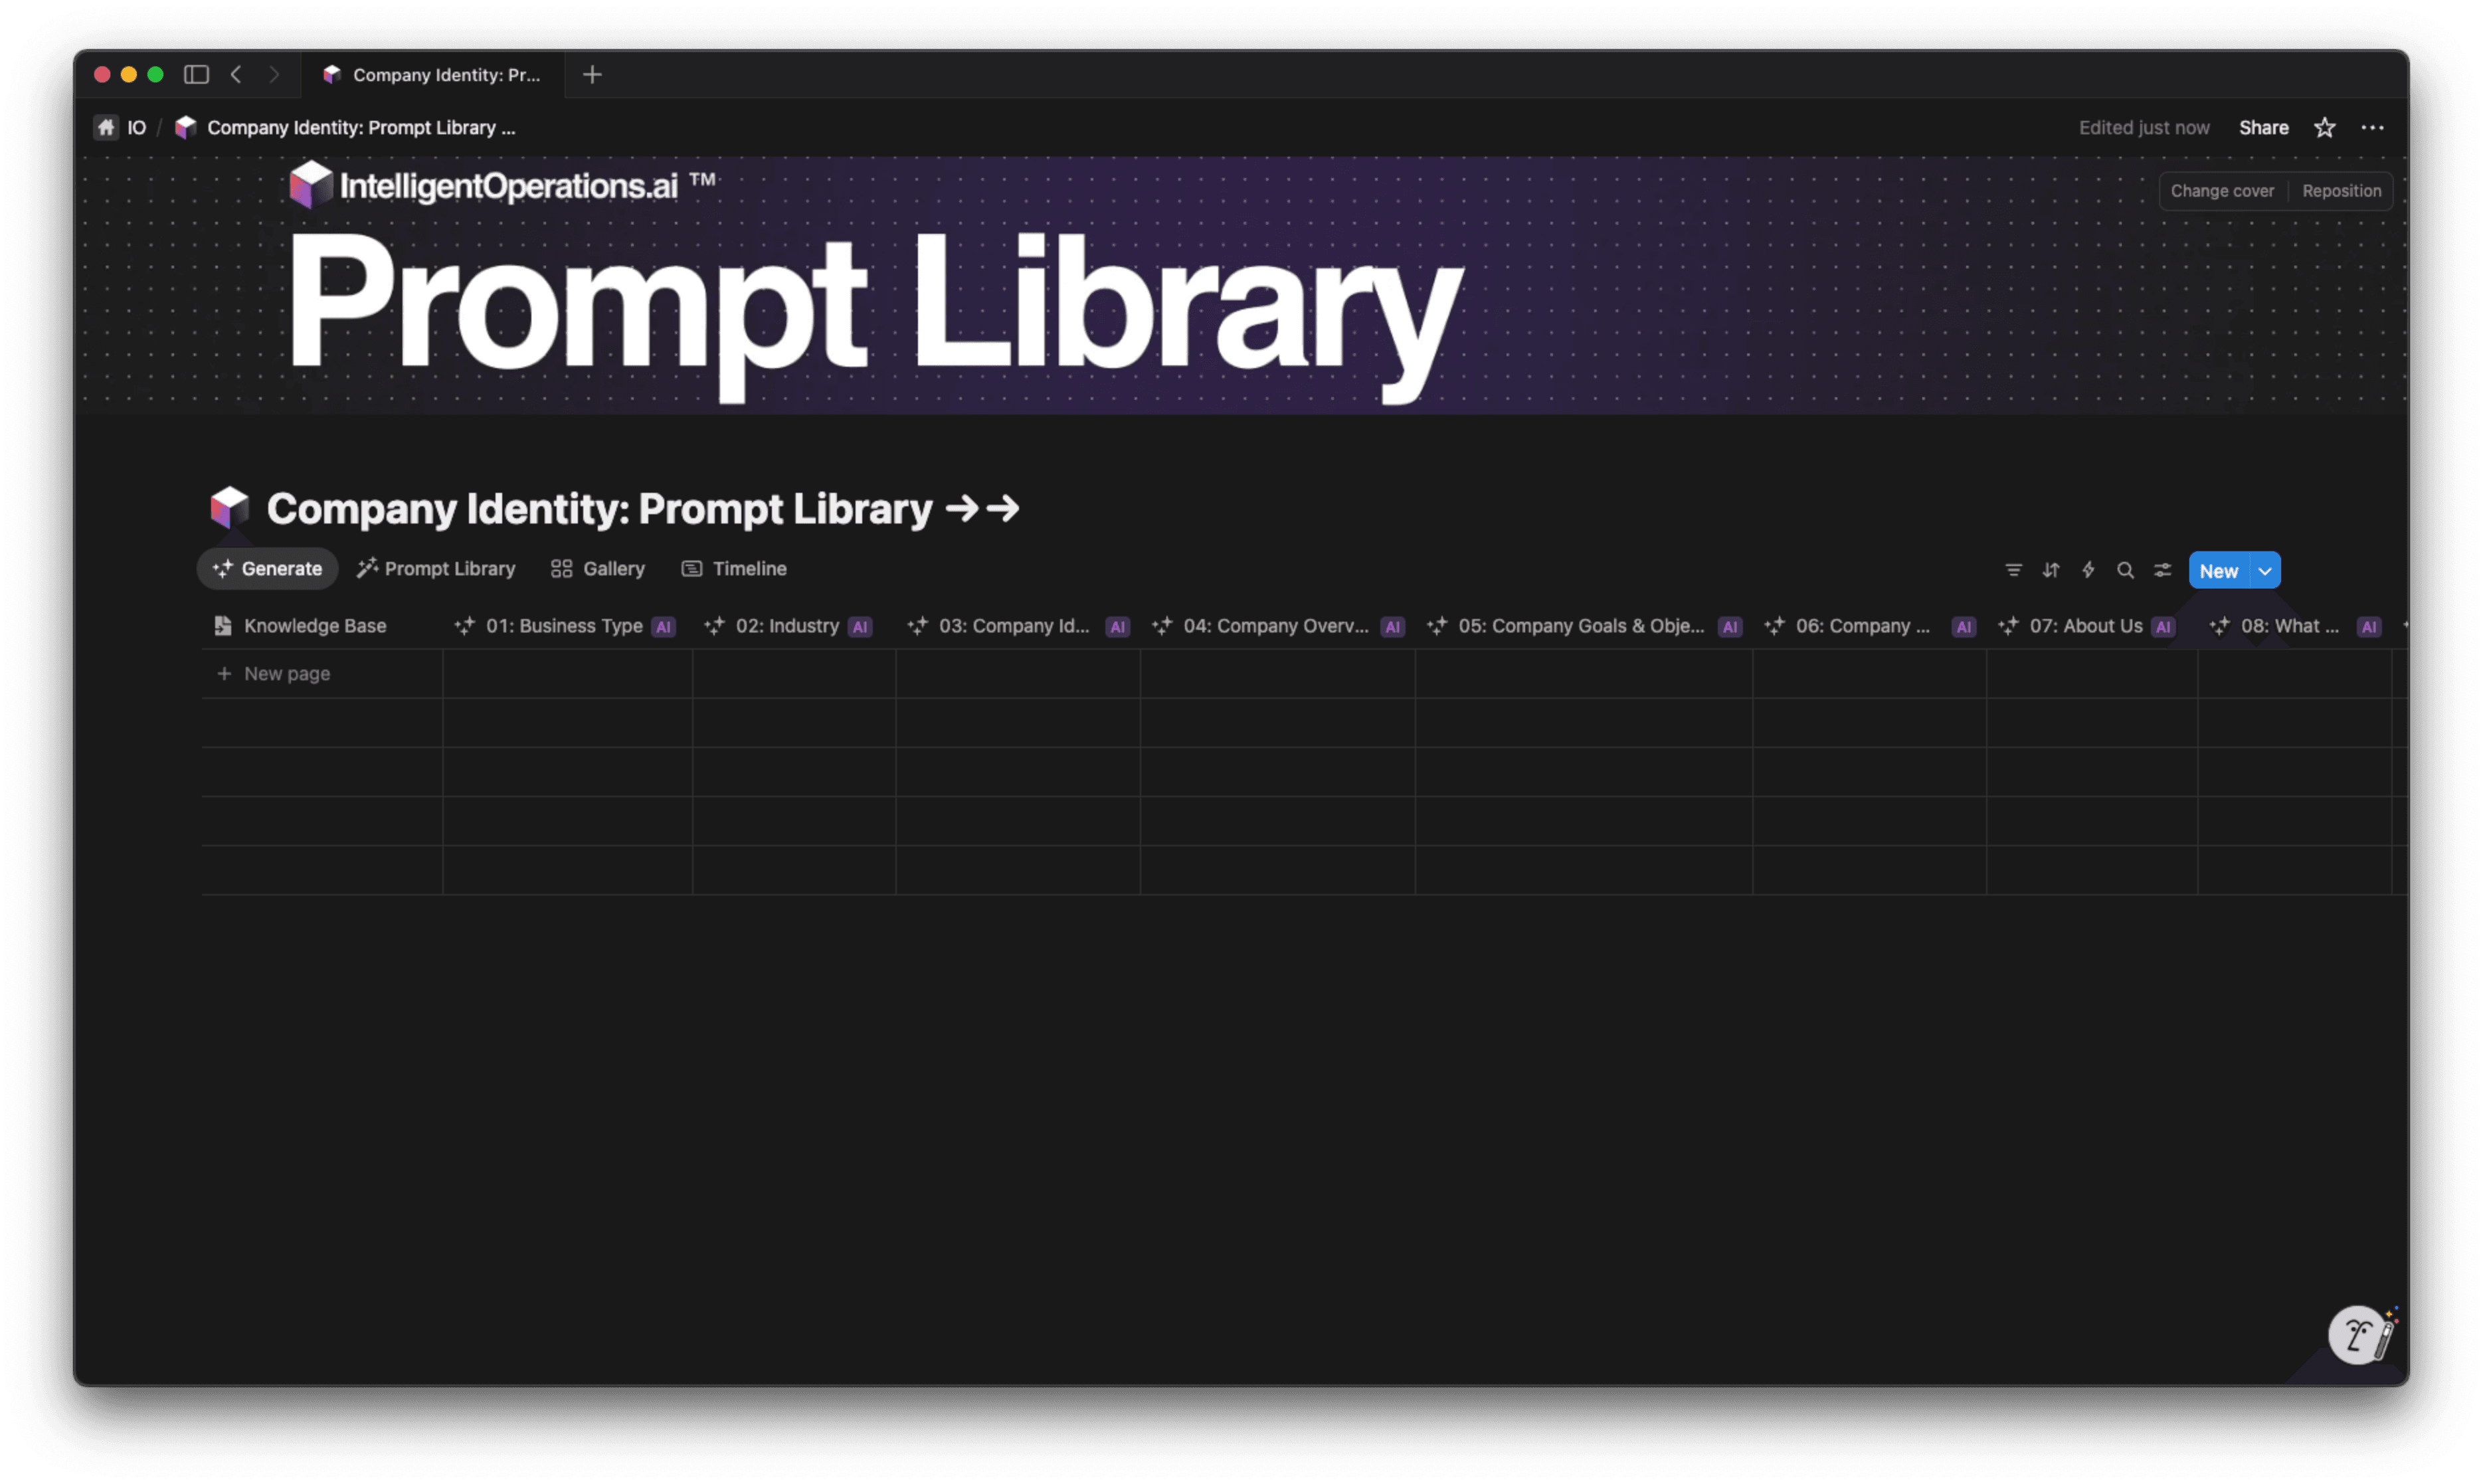Star this page as a favorite
This screenshot has width=2483, height=1484.
pyautogui.click(x=2325, y=127)
